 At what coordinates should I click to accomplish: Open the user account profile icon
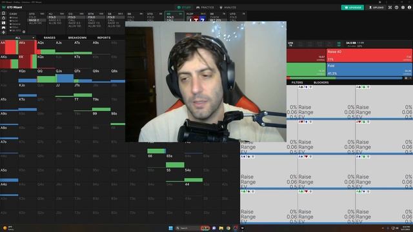pyautogui.click(x=409, y=7)
